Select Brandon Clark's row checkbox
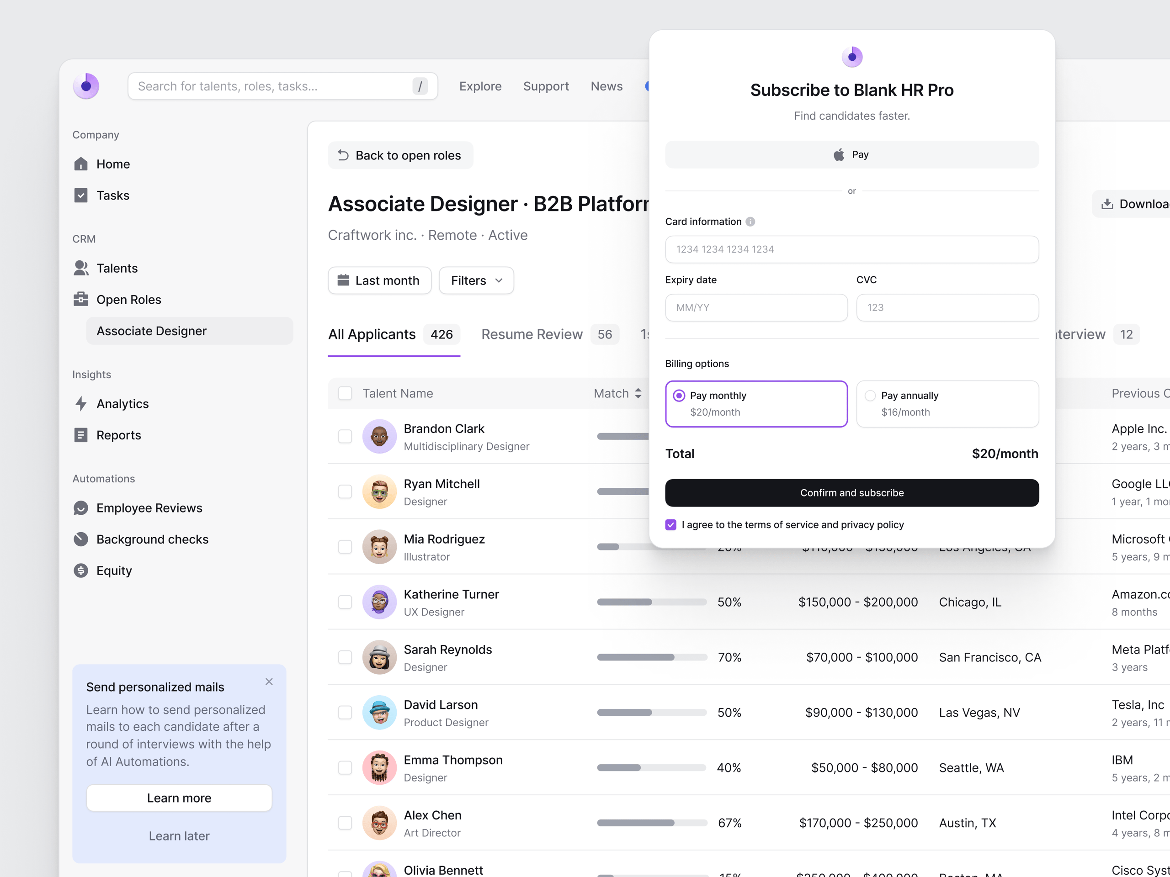Viewport: 1170px width, 877px height. pyautogui.click(x=345, y=436)
